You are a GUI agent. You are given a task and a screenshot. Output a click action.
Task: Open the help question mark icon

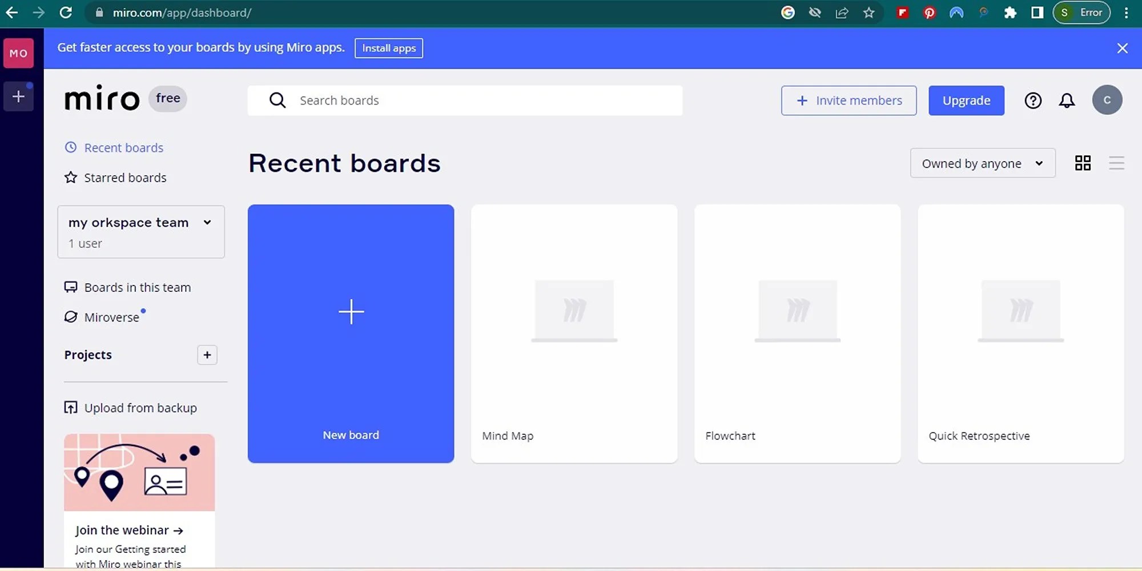1033,100
